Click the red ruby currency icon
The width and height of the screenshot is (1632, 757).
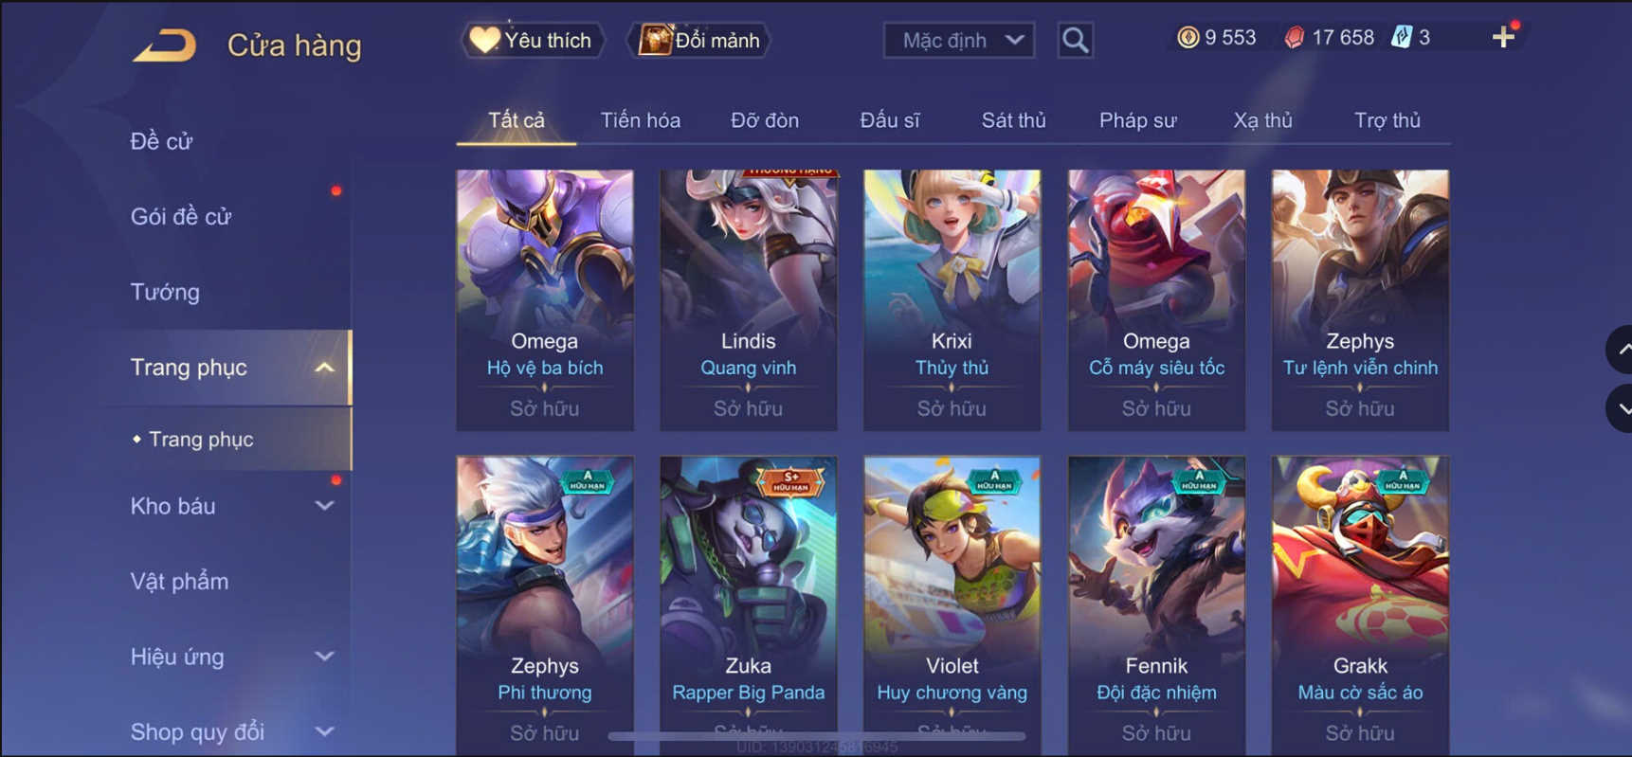pos(1294,37)
